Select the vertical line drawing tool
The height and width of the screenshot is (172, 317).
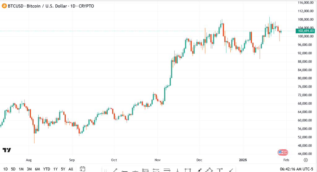[177, 170]
